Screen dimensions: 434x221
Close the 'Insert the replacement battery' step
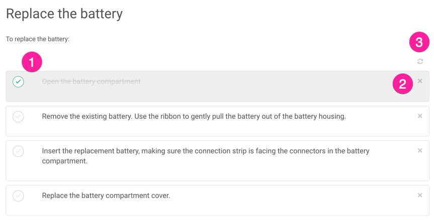tap(420, 151)
